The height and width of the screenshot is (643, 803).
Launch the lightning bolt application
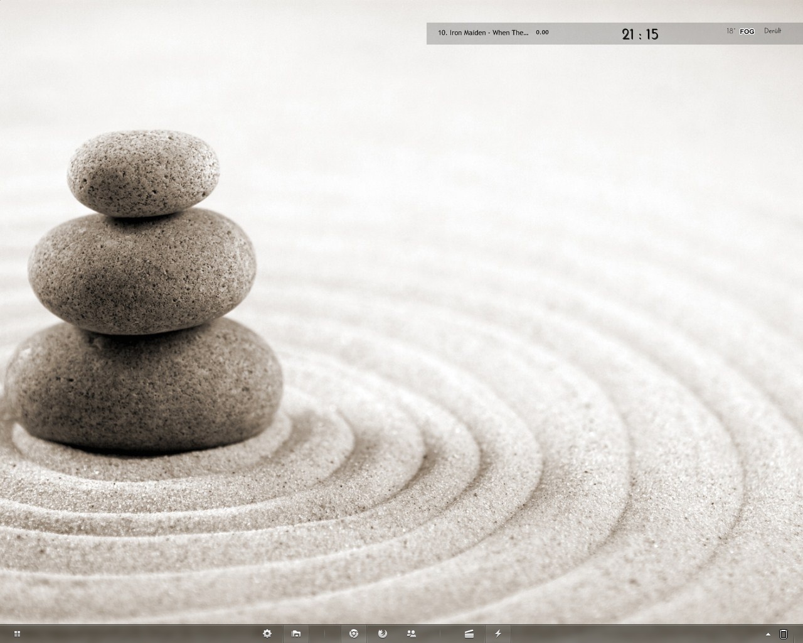click(x=498, y=634)
